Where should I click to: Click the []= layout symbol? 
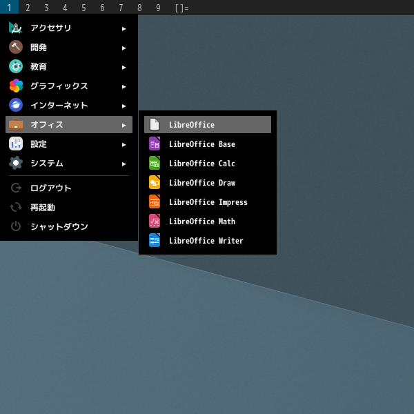click(182, 8)
